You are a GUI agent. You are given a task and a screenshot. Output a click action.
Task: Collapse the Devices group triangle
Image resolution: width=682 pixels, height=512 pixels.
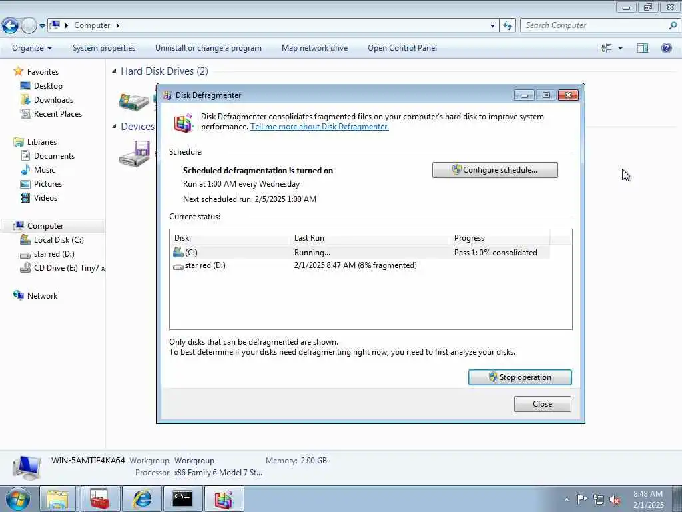[114, 126]
